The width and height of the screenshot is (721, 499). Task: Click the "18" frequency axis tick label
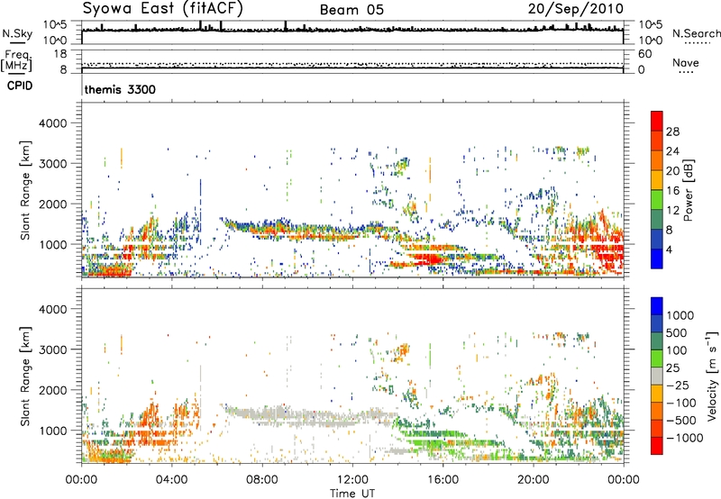(x=60, y=54)
